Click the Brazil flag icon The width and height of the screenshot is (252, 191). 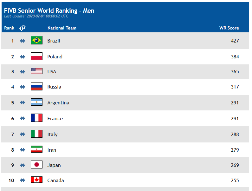click(36, 40)
